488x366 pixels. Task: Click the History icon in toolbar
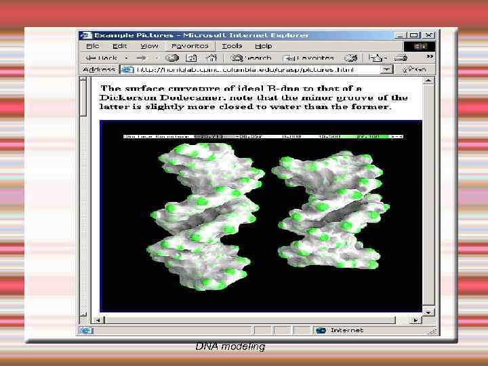[x=351, y=58]
